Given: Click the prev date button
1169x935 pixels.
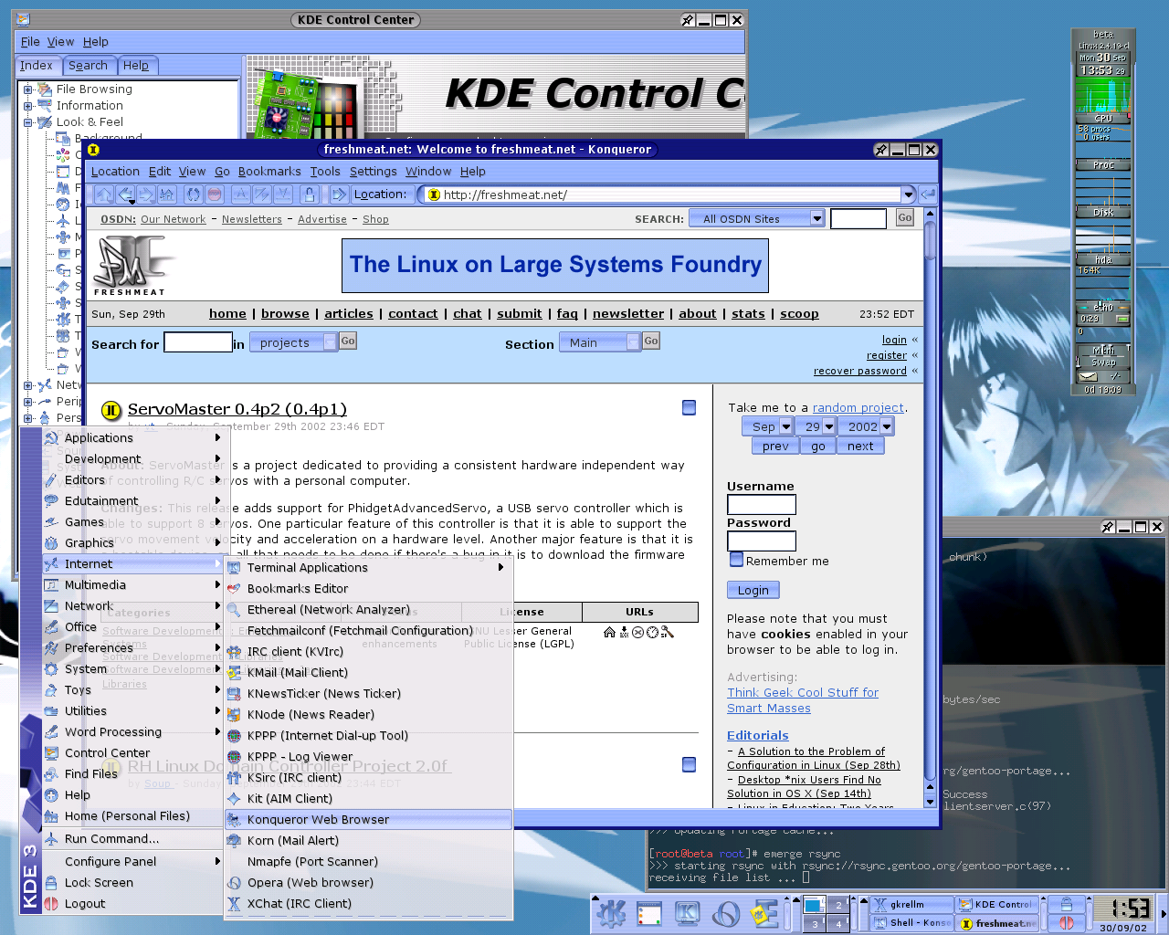Looking at the screenshot, I should (775, 446).
